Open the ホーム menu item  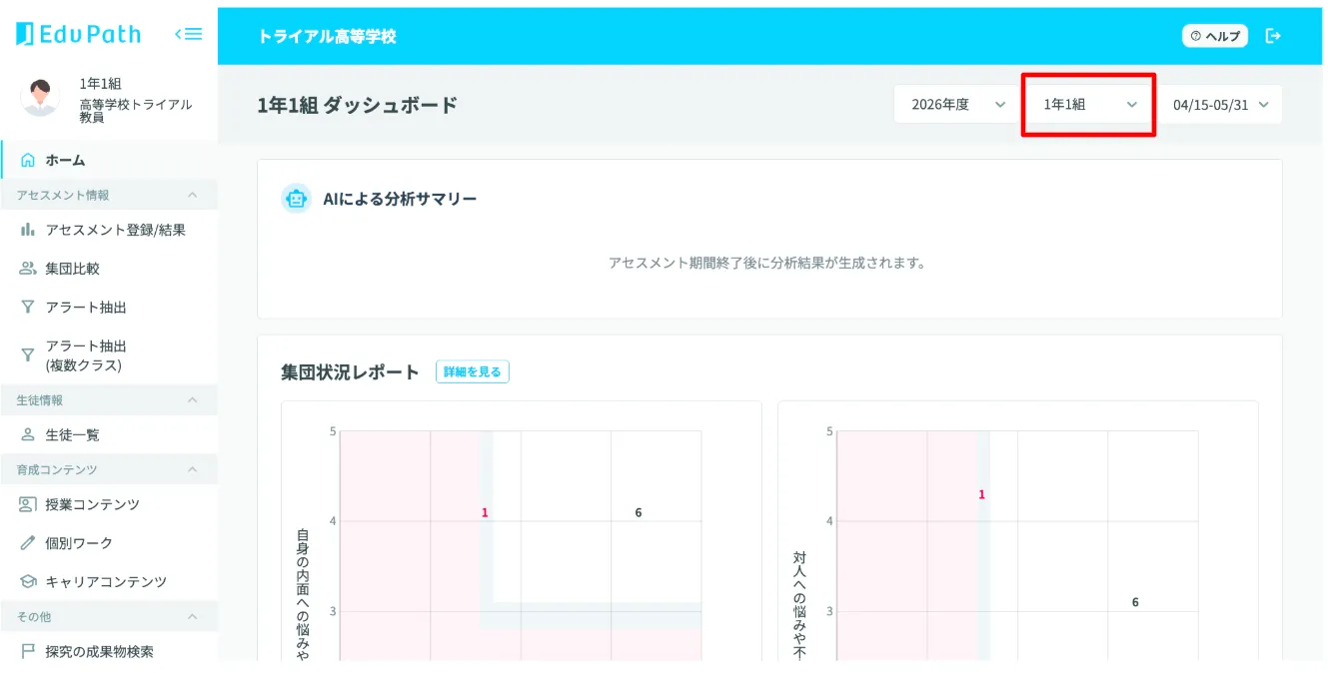click(x=109, y=160)
